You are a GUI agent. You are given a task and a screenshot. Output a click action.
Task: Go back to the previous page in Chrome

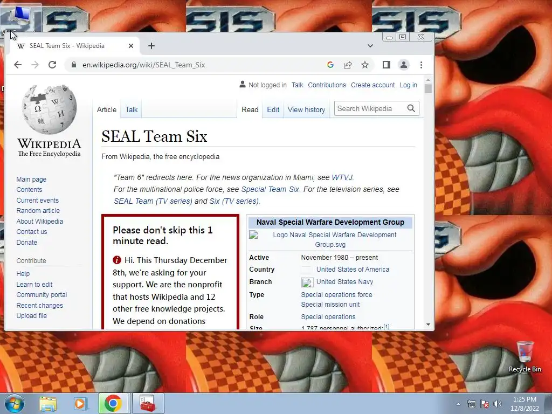[x=18, y=65]
